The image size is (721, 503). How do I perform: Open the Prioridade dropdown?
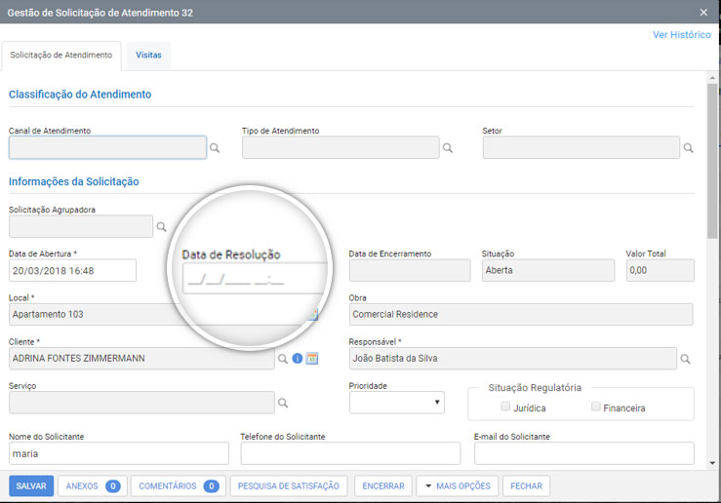(397, 403)
